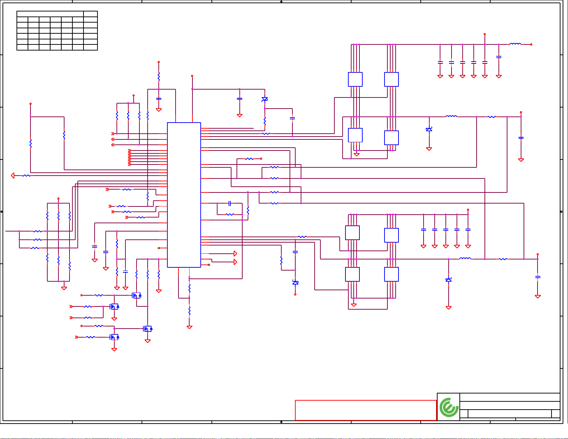Select the black empty grid table
This screenshot has width=568, height=439.
57,31
